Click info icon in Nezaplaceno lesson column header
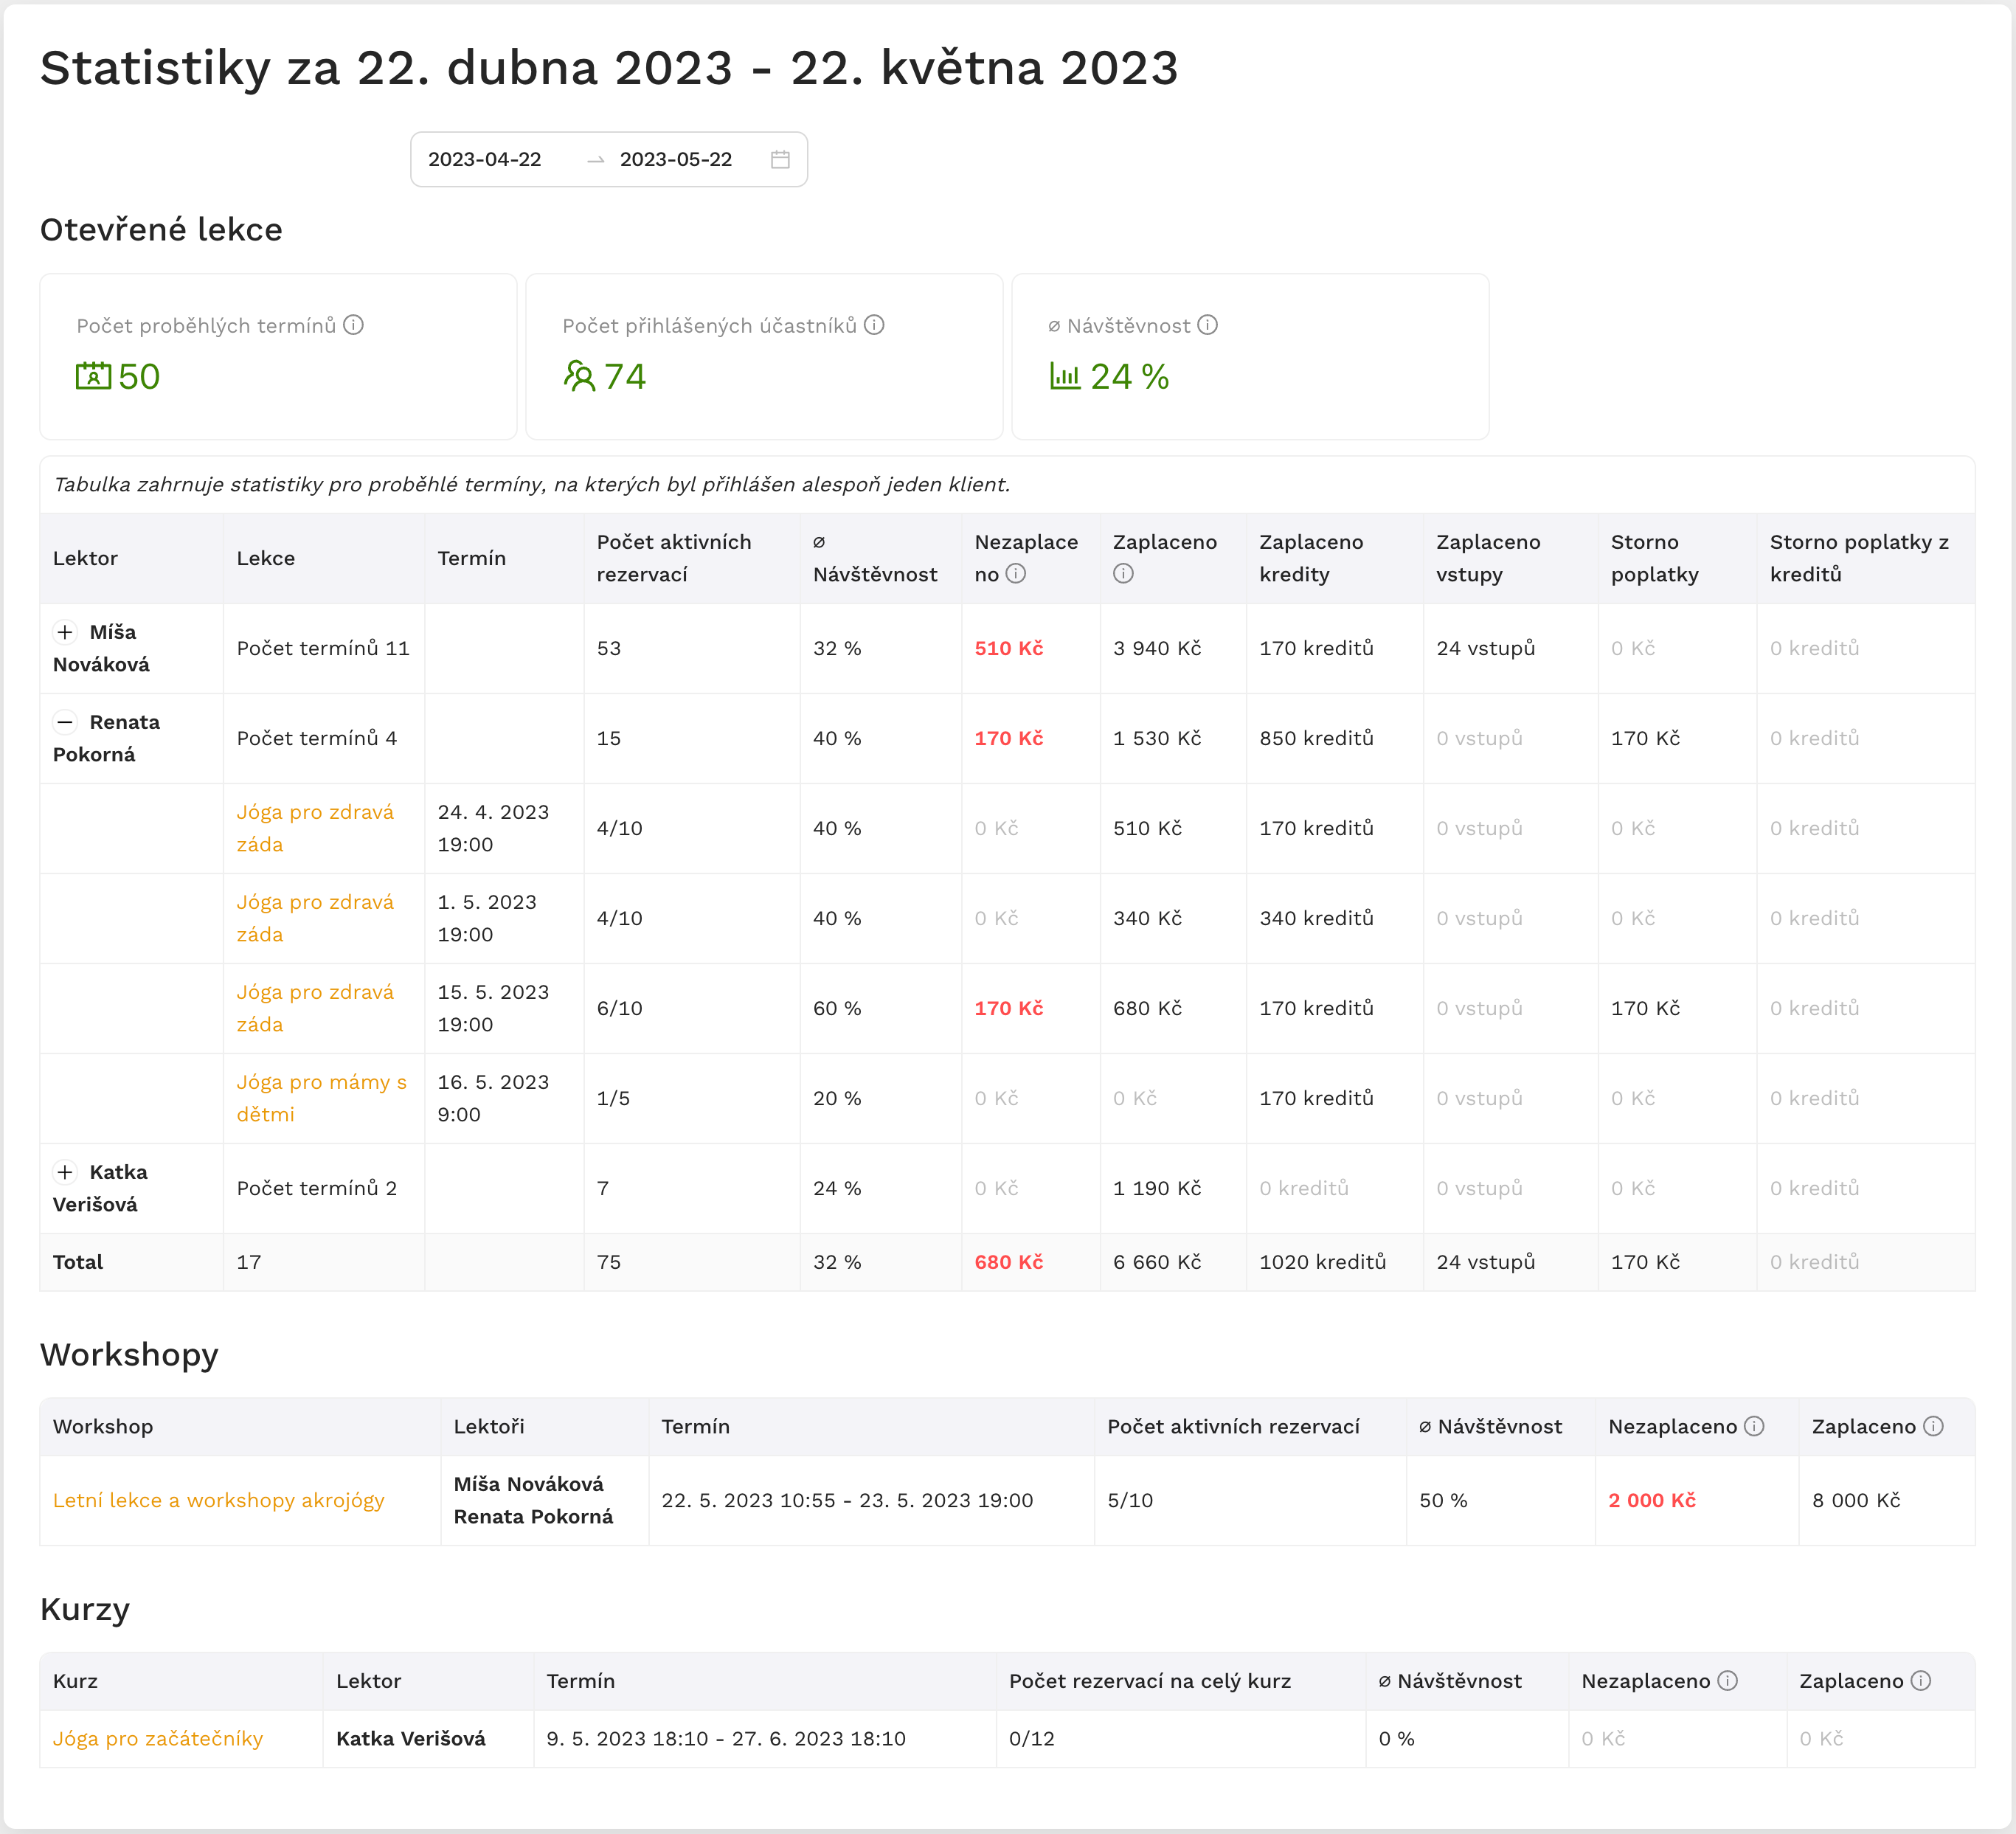Viewport: 2016px width, 1834px height. pos(1015,573)
